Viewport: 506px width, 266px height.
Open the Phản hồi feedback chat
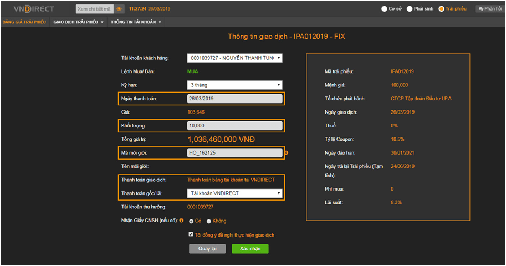(x=488, y=9)
